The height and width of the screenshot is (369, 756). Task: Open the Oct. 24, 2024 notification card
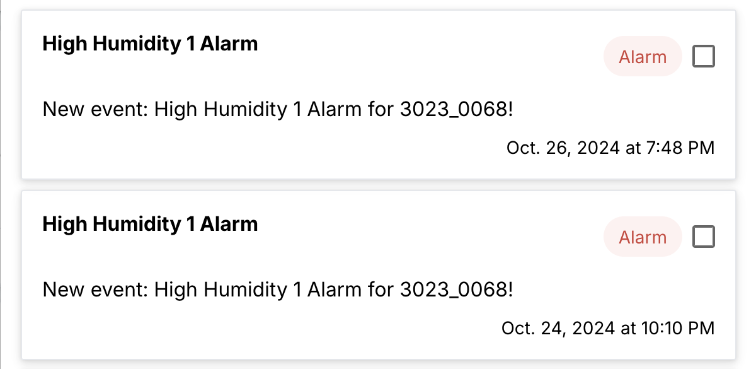click(x=378, y=271)
